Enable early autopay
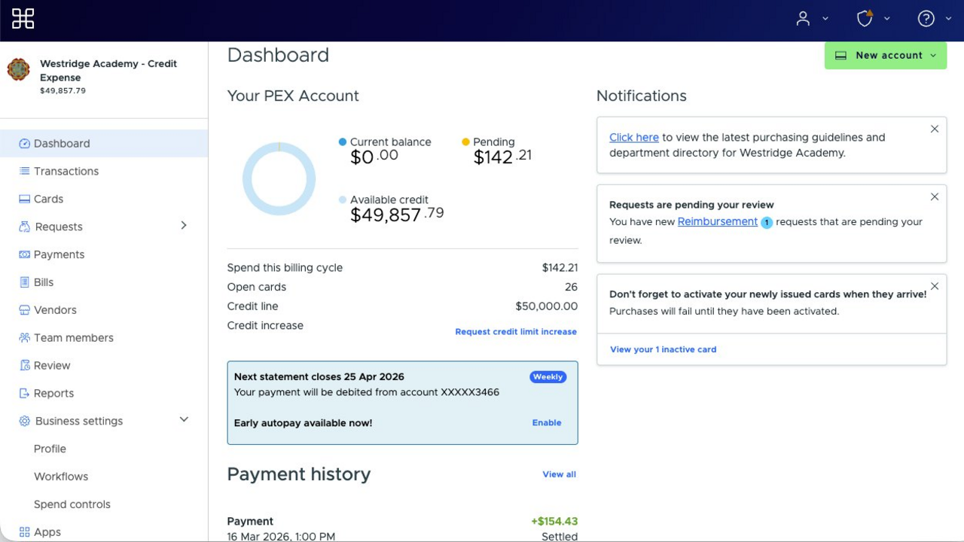The height and width of the screenshot is (542, 964). pos(547,423)
